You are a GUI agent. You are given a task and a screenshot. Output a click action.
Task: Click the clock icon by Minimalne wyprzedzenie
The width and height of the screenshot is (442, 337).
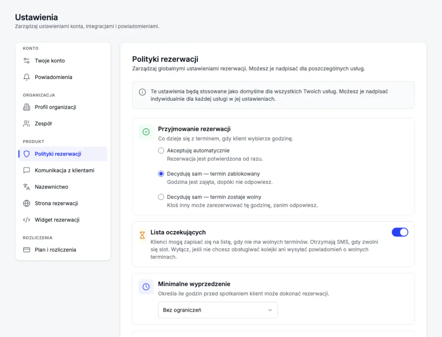coord(146,286)
